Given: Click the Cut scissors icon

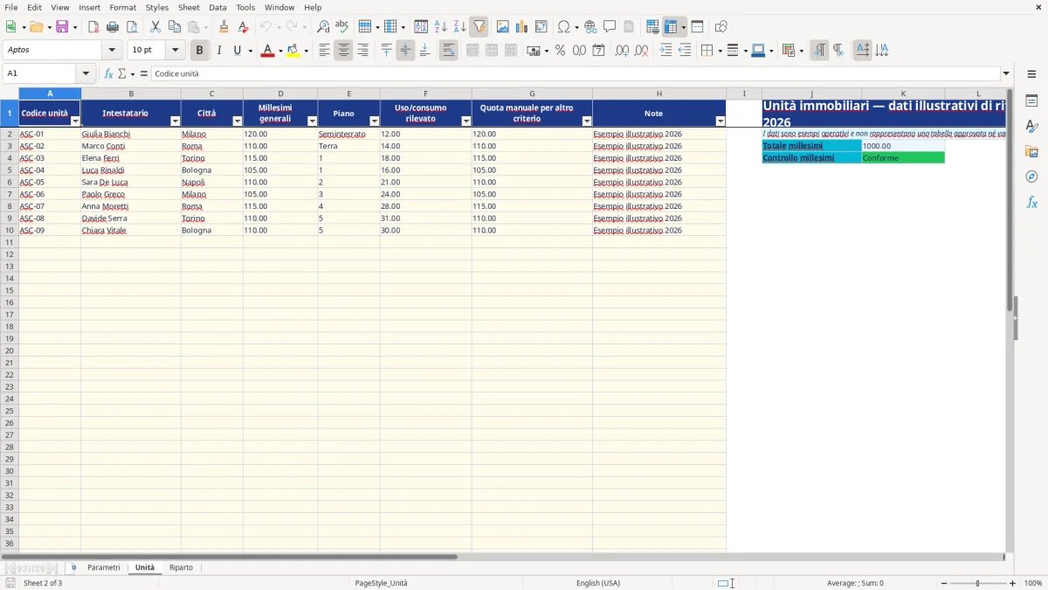Looking at the screenshot, I should pyautogui.click(x=155, y=26).
